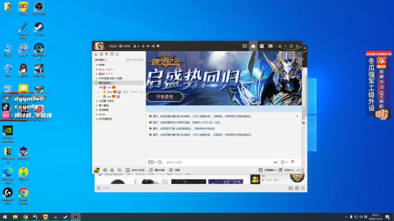This screenshot has height=221, width=394.
Task: Open the CSGO channel avatar image
Action: point(99,46)
